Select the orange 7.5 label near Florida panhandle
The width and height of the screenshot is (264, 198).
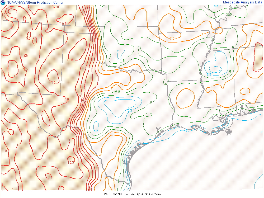click(x=247, y=94)
